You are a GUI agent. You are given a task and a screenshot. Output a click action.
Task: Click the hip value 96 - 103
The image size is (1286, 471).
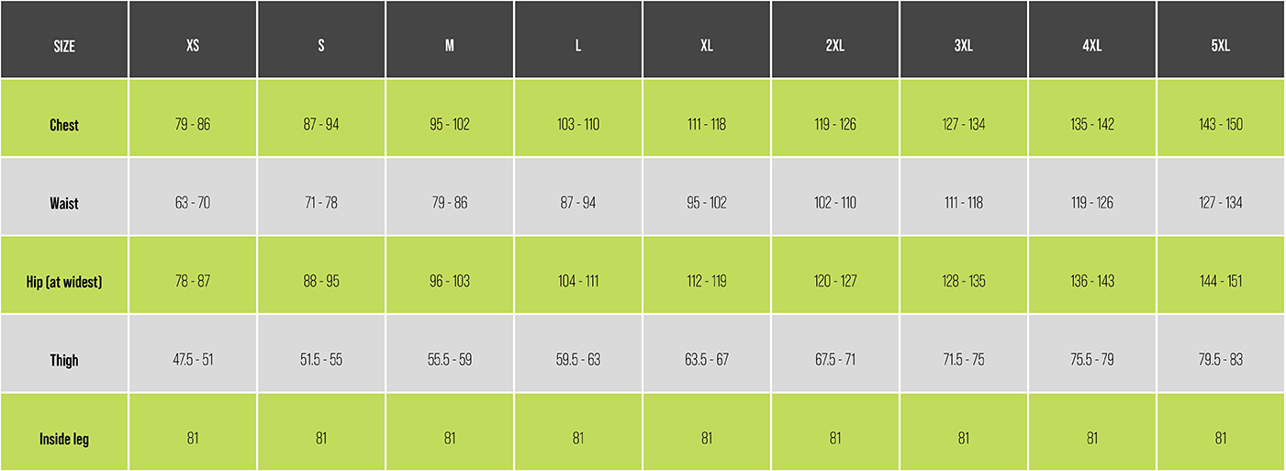[450, 282]
